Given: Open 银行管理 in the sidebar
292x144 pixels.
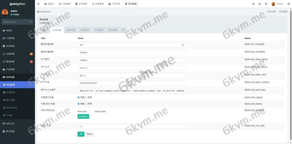Looking at the screenshot, I should tap(17, 131).
